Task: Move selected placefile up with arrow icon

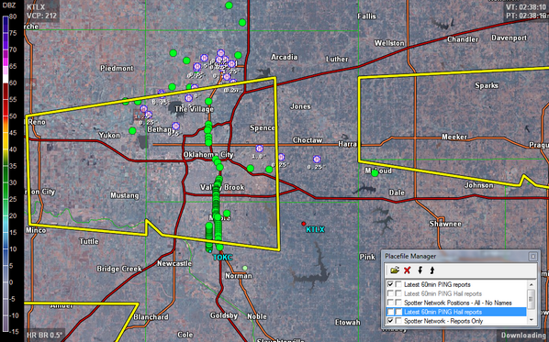Action: (x=432, y=270)
